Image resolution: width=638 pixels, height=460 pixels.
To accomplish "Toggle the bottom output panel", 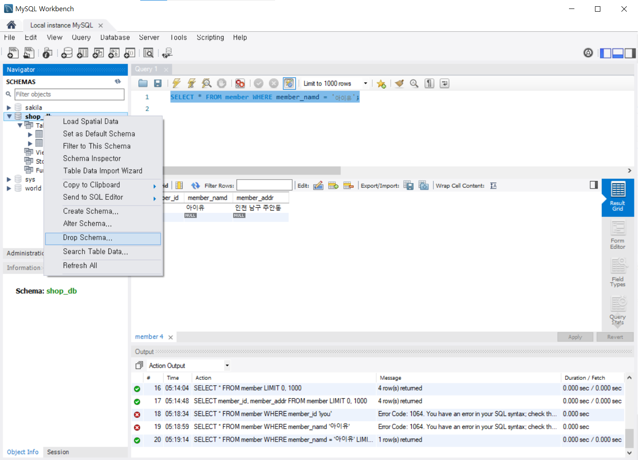I will (x=618, y=53).
